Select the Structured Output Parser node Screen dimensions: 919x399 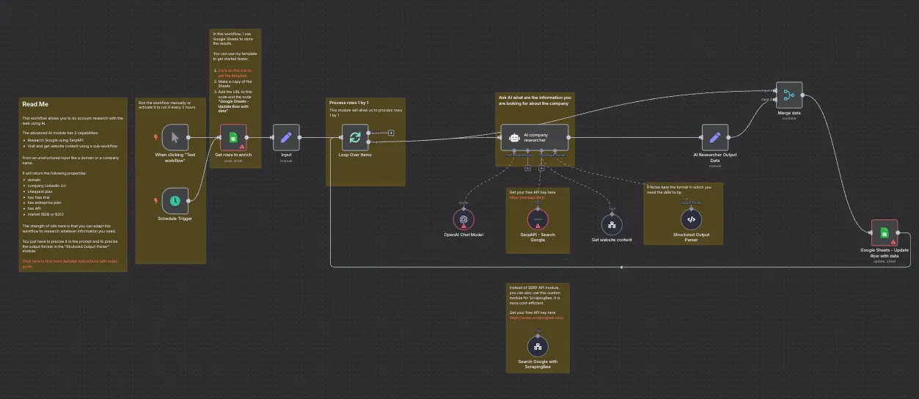point(691,219)
